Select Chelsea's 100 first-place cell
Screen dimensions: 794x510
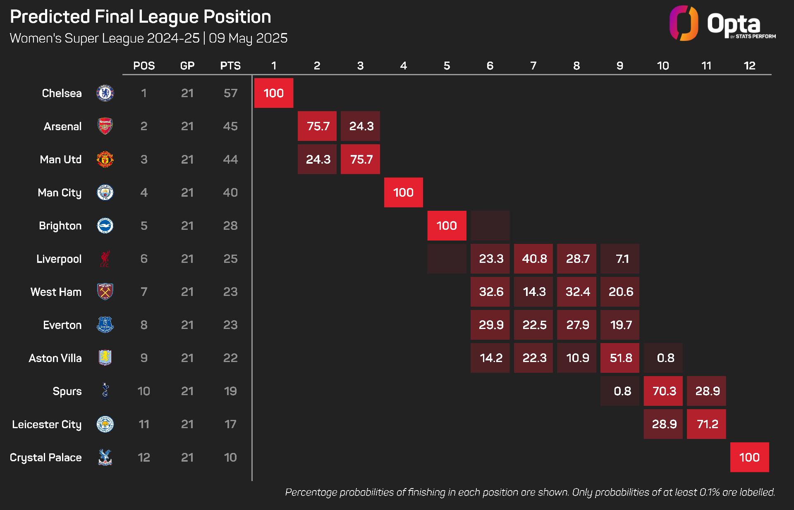point(274,93)
